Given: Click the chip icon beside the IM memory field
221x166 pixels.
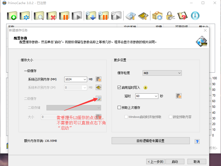Looking at the screenshot, I should pyautogui.click(x=99, y=88).
